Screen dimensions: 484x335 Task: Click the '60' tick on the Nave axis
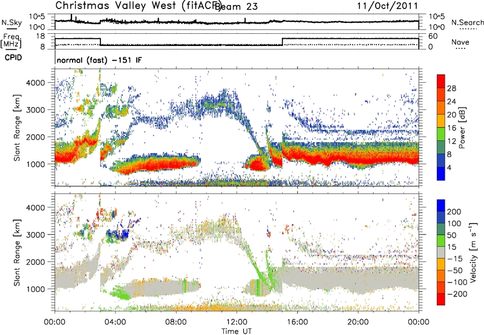(x=433, y=36)
